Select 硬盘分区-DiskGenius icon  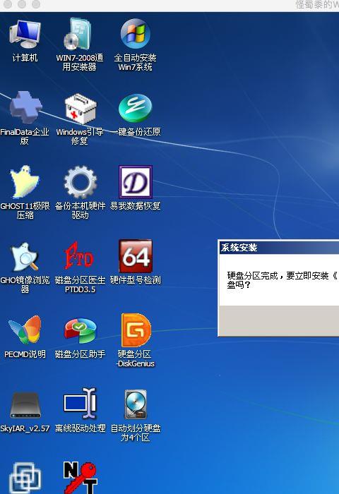pos(136,330)
